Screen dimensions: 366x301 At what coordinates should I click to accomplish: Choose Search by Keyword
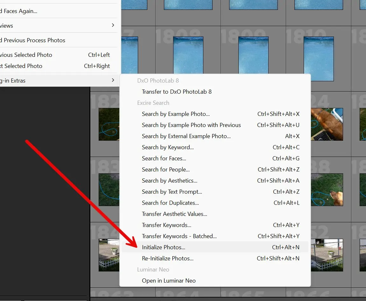168,147
